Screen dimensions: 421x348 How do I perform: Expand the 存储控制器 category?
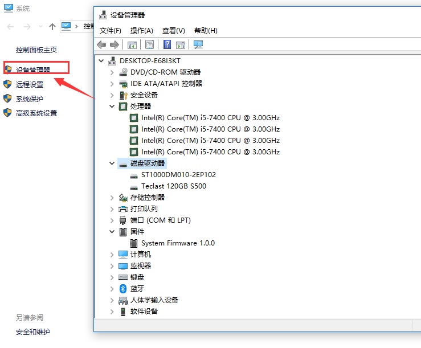point(112,198)
